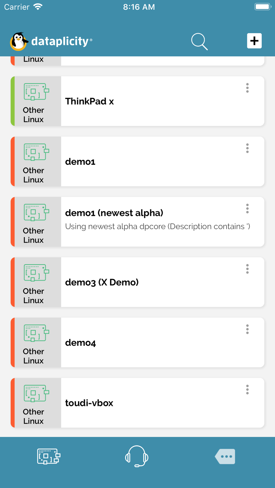Click the ThinkPad x board icon

pyautogui.click(x=36, y=92)
